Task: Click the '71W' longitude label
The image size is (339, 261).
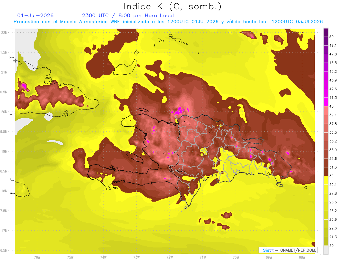Action: (203, 257)
